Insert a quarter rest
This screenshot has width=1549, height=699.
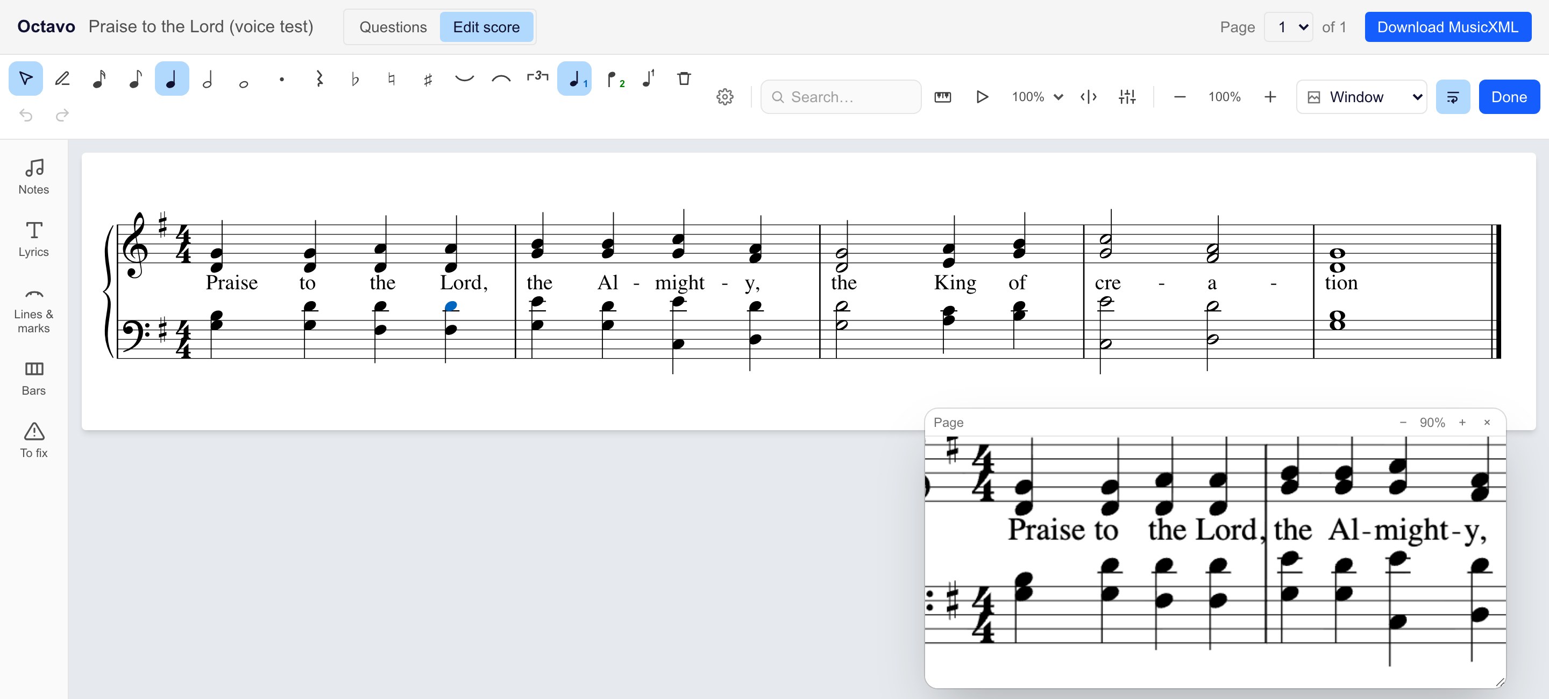click(319, 79)
